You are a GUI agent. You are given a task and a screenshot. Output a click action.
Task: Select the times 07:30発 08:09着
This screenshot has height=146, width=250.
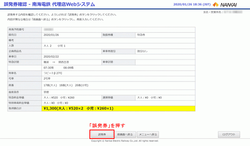coord(59,68)
